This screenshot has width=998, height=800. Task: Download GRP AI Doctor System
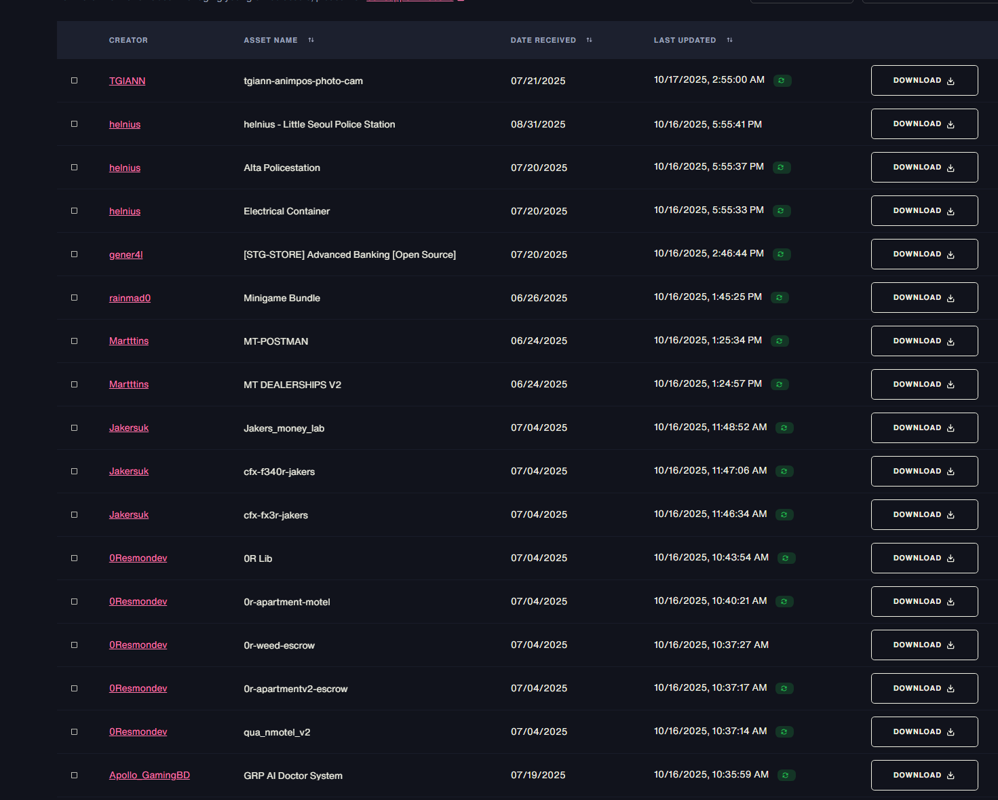tap(924, 776)
